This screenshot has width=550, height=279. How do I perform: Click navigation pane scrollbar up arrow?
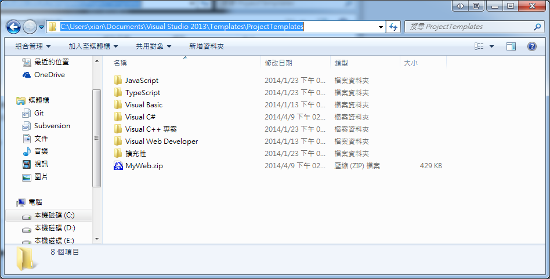[97, 61]
